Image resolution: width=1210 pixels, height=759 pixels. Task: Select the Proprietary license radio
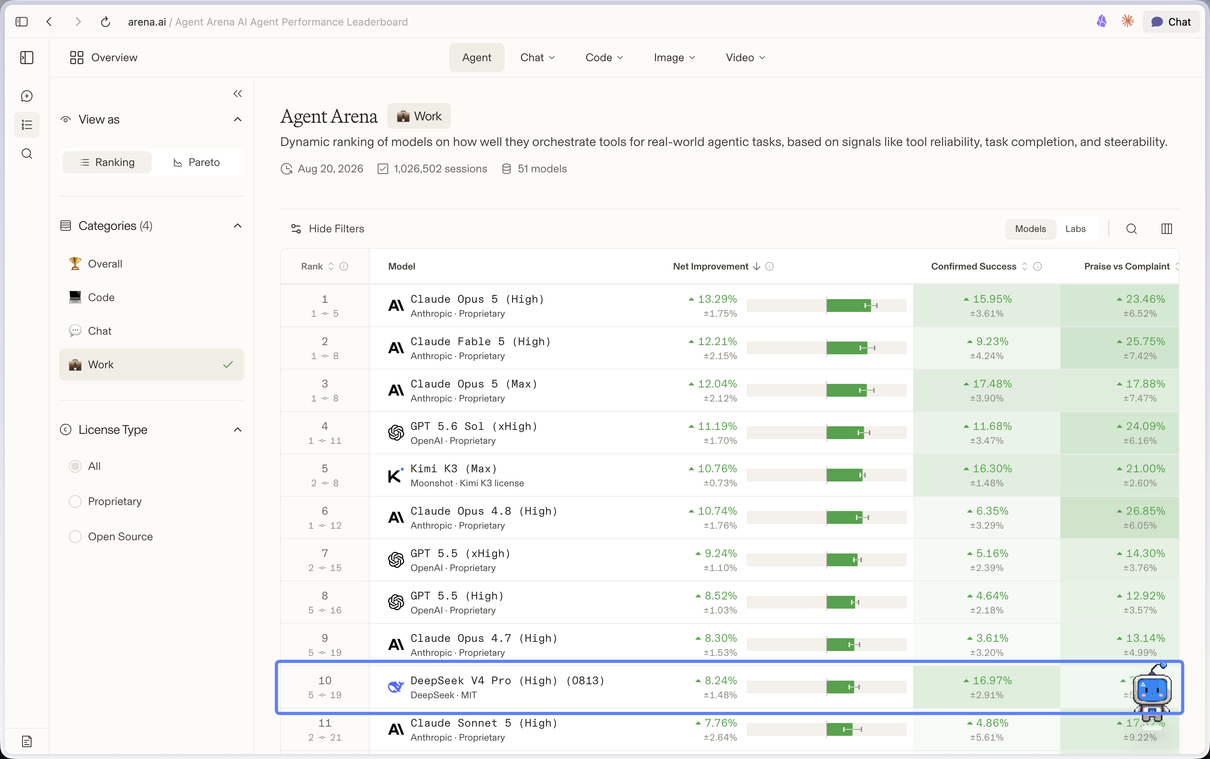click(x=75, y=501)
